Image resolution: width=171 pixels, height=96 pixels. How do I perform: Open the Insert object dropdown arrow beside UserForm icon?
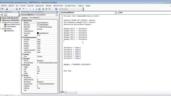pos(5,9)
